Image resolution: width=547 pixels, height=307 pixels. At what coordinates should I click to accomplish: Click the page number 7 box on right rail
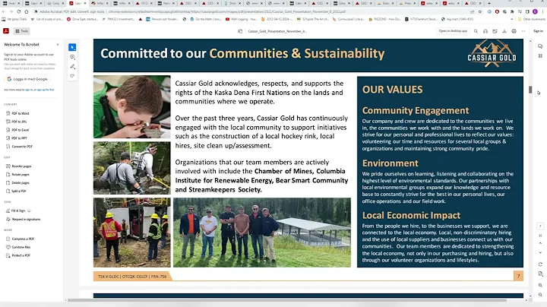pyautogui.click(x=540, y=226)
